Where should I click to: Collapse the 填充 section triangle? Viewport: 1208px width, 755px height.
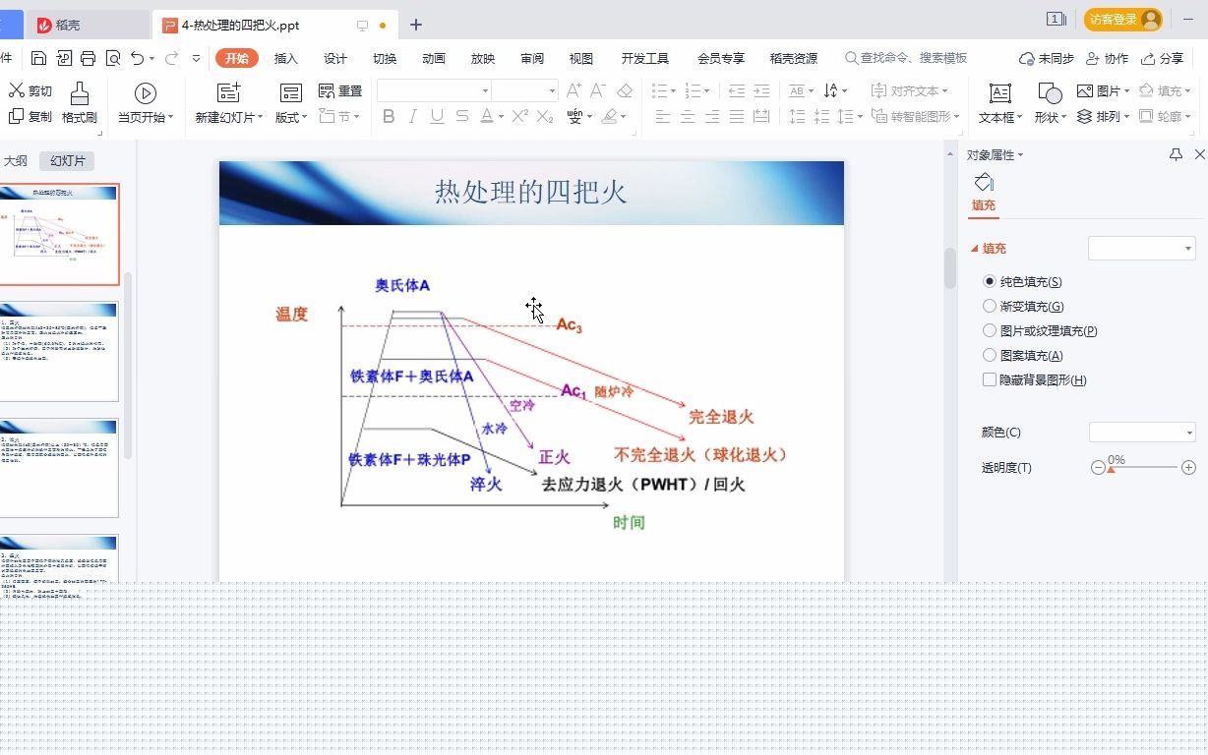coord(975,249)
